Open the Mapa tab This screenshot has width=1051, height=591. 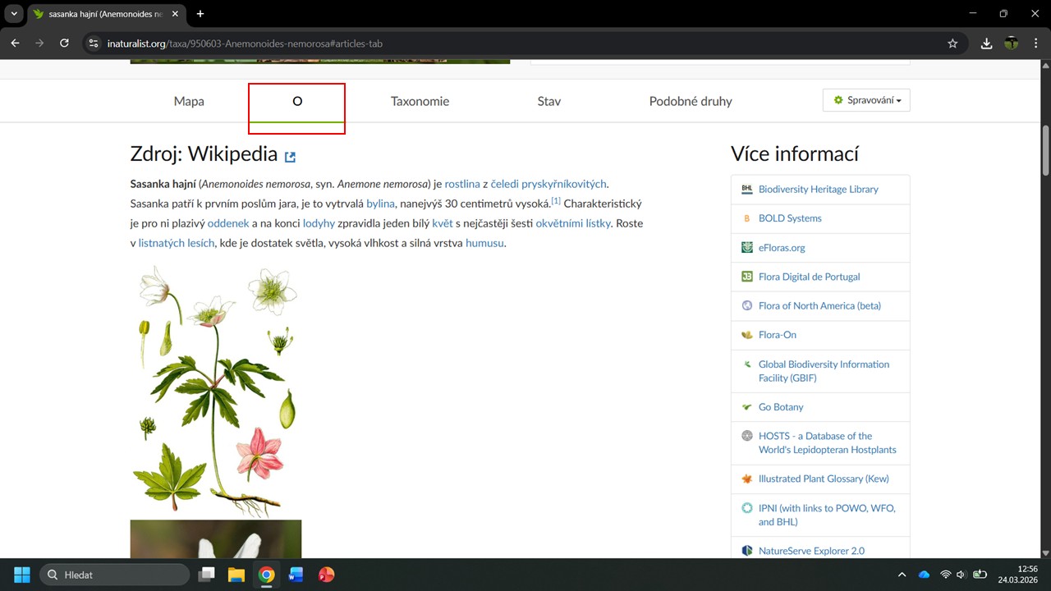189,102
